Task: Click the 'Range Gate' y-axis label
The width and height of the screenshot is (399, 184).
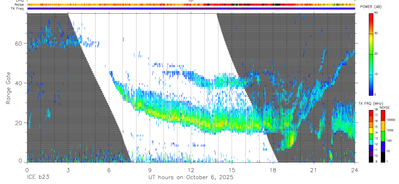Action: point(8,88)
